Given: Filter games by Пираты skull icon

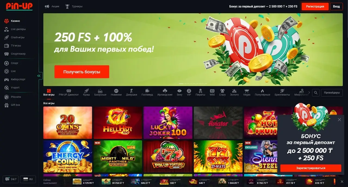Looking at the screenshot, I should tap(200, 92).
